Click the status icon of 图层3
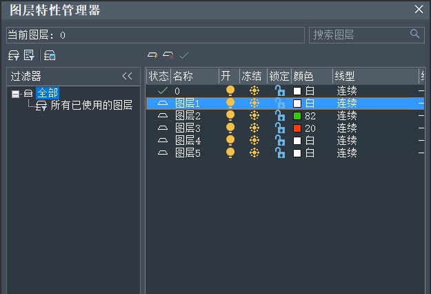 click(x=163, y=128)
